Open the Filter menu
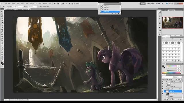184x103 pixels. (x=27, y=4)
